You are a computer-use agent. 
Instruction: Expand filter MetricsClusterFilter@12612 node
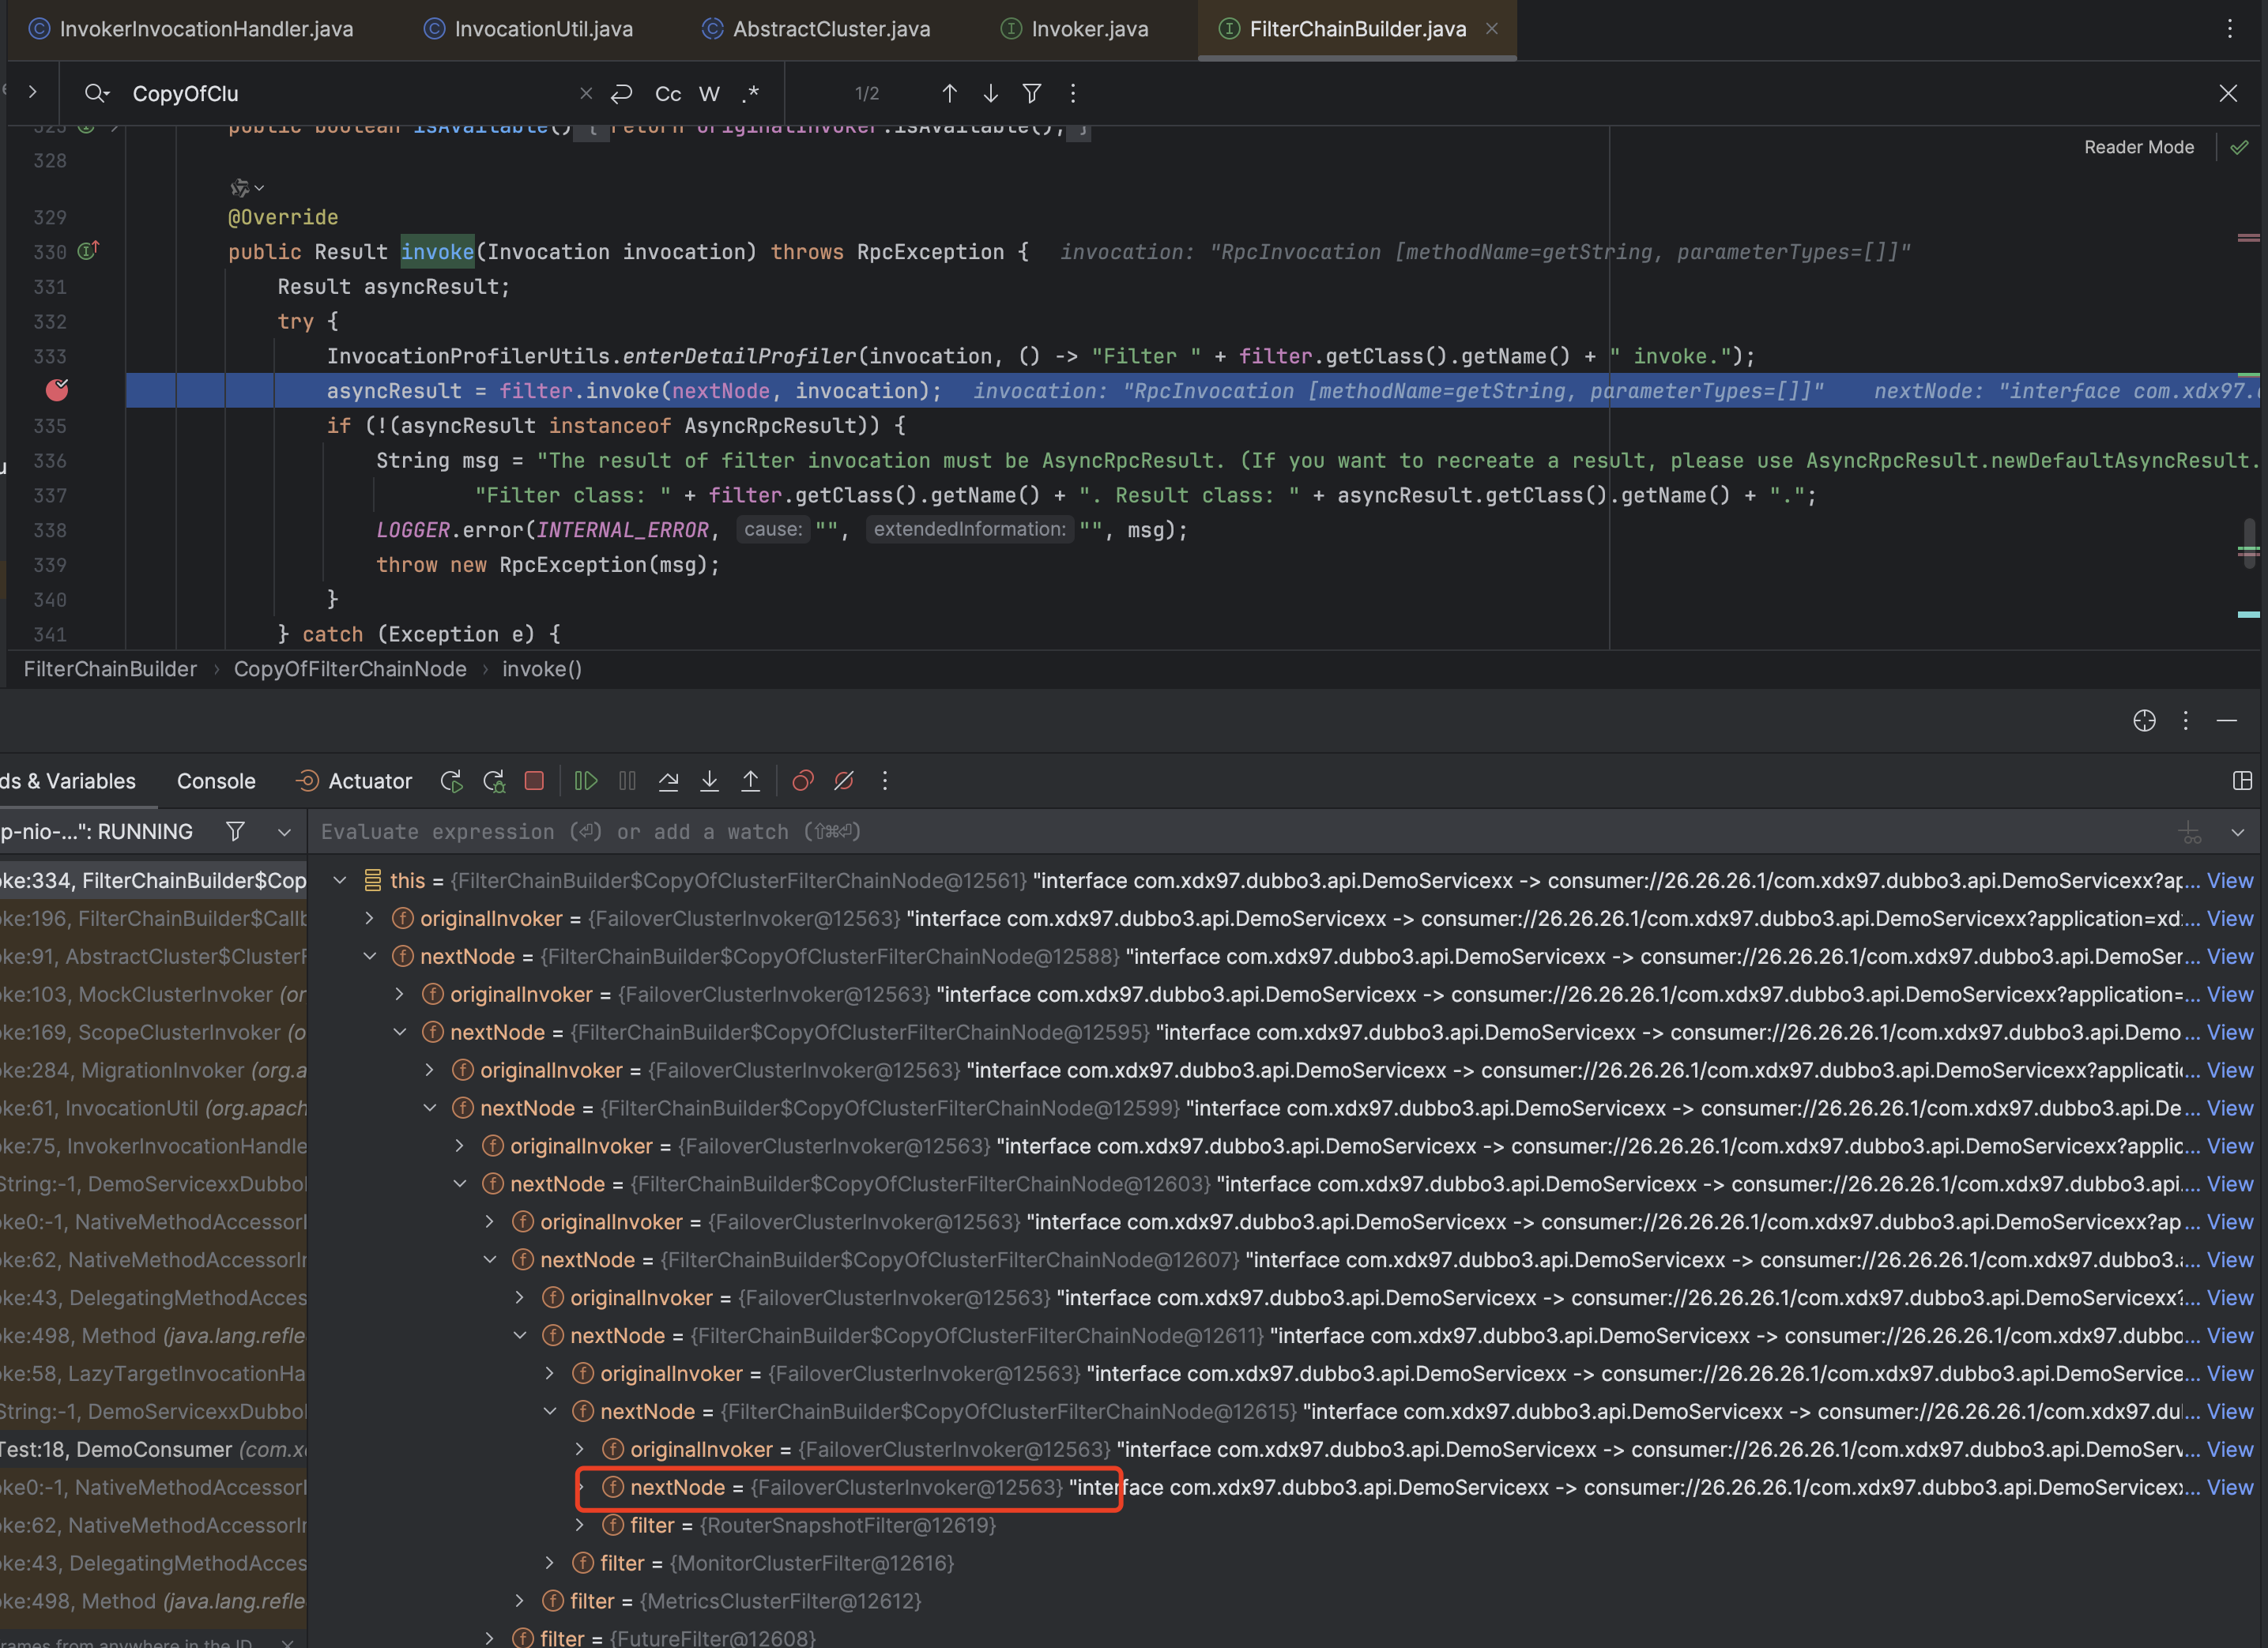tap(520, 1601)
